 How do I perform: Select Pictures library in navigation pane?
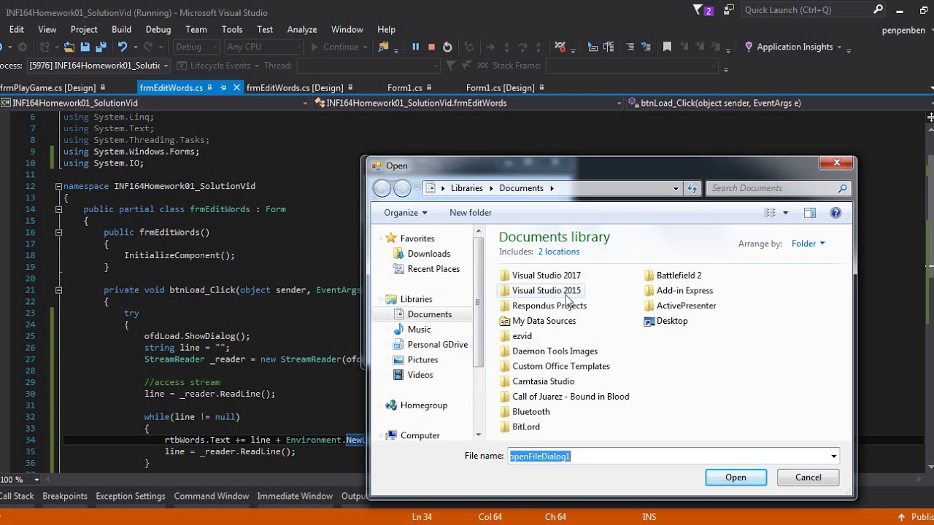(416, 359)
